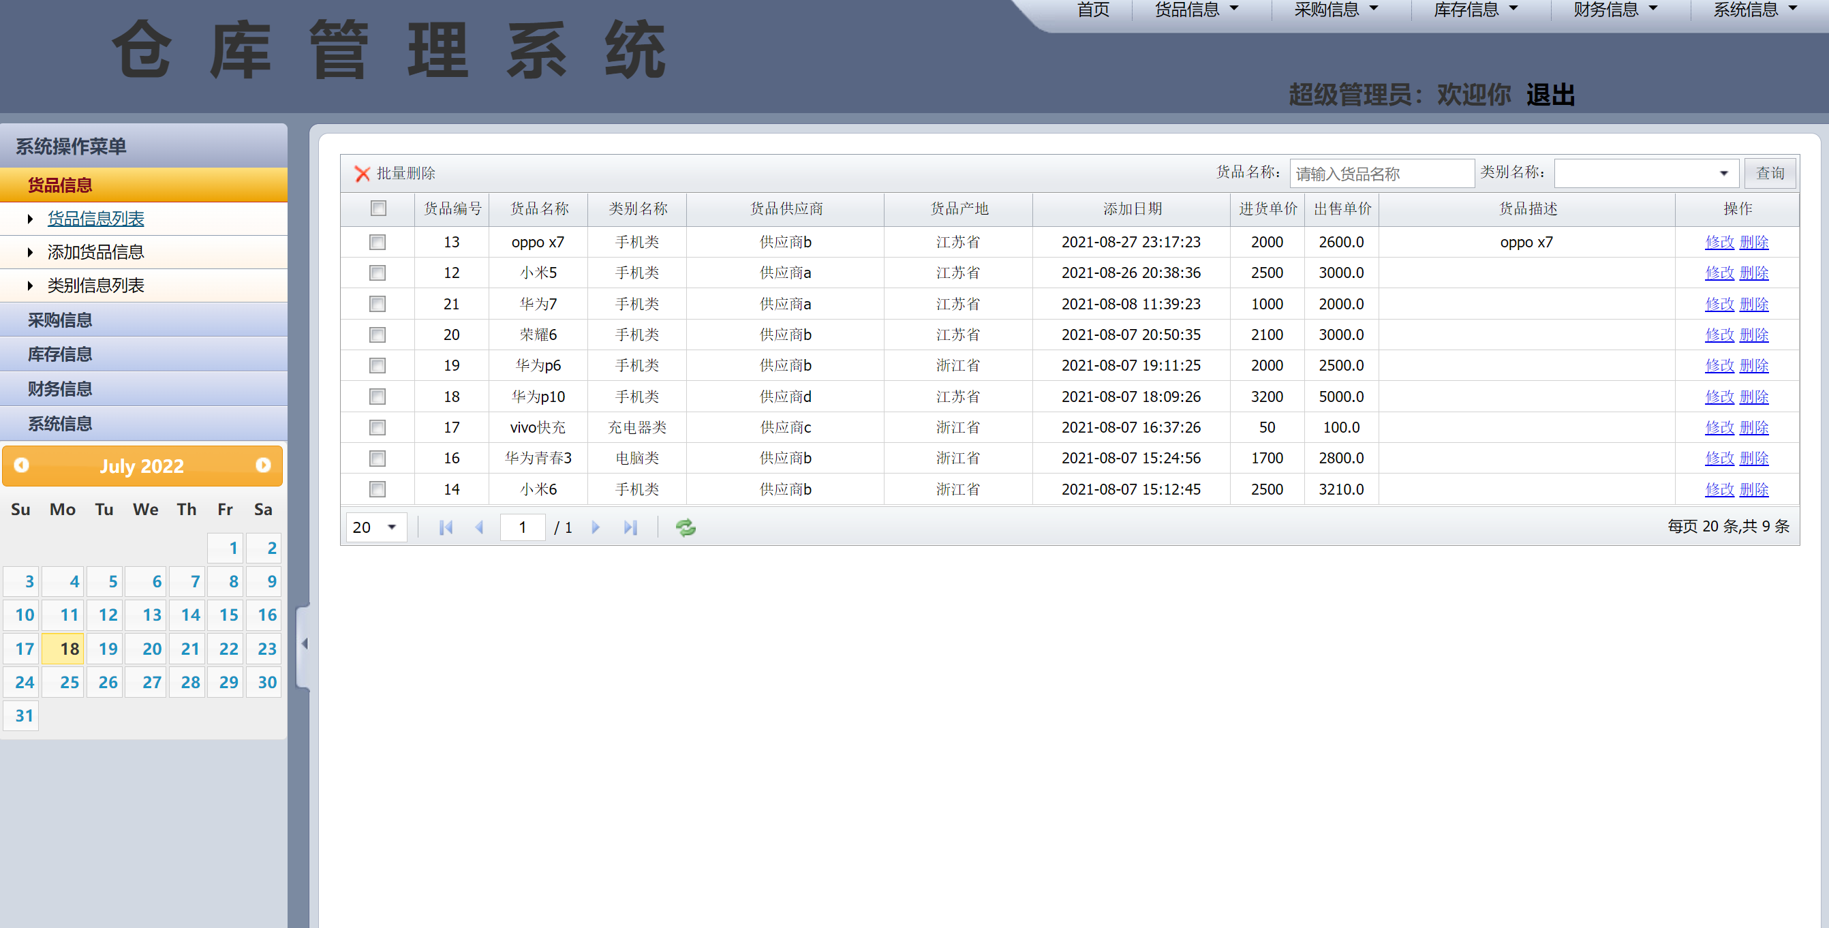The height and width of the screenshot is (928, 1829).
Task: Go to next month in calendar
Action: tap(264, 466)
